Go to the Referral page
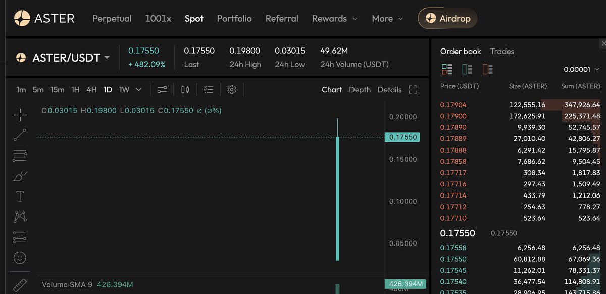 click(282, 19)
